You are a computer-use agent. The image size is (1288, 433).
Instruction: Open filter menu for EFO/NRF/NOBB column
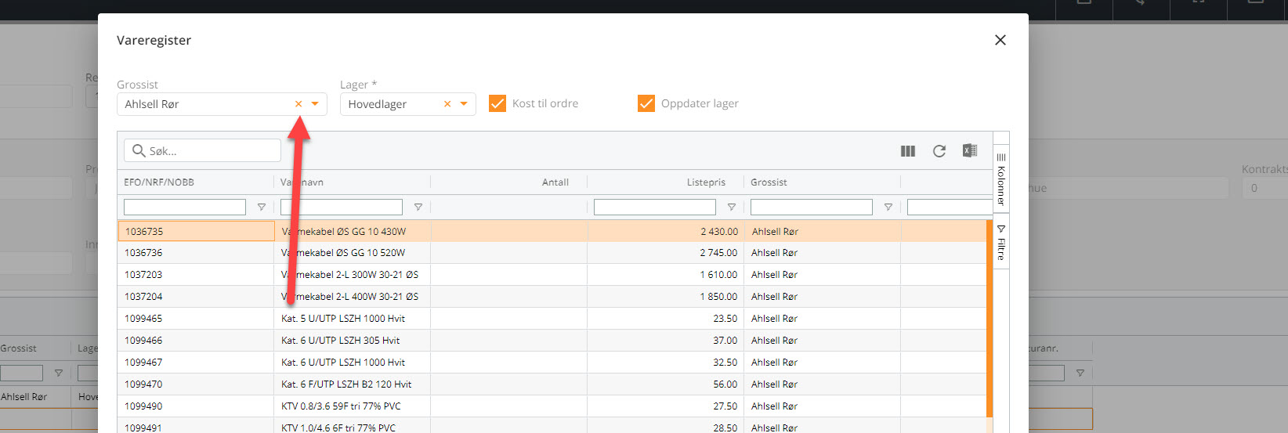[262, 207]
